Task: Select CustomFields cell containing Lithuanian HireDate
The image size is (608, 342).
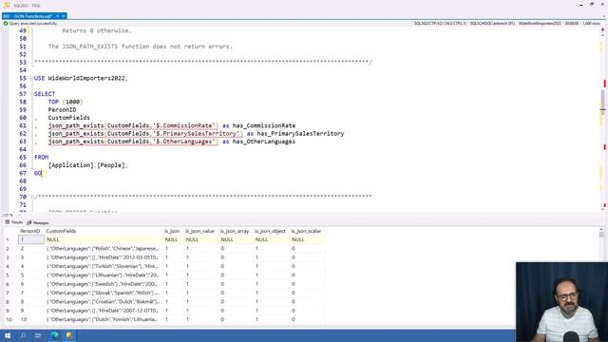Action: (104, 275)
